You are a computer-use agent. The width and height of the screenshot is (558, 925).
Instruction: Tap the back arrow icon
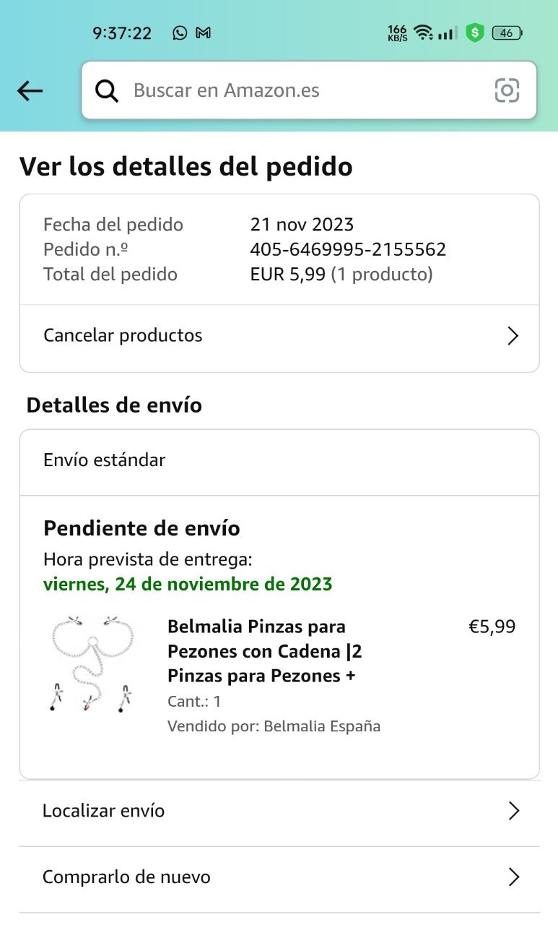click(x=30, y=91)
